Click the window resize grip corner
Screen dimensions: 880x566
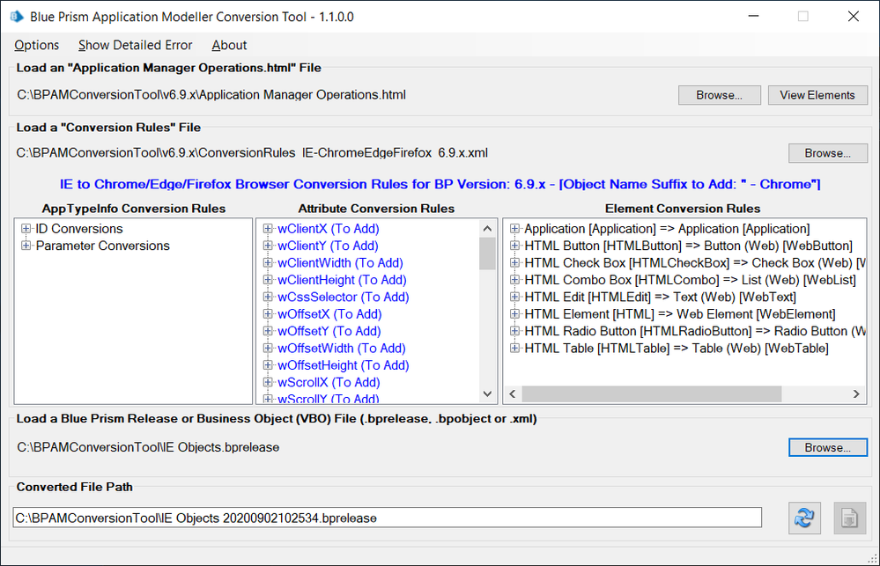tap(874, 560)
